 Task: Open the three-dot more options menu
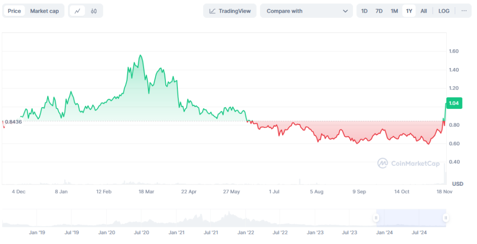(x=464, y=11)
